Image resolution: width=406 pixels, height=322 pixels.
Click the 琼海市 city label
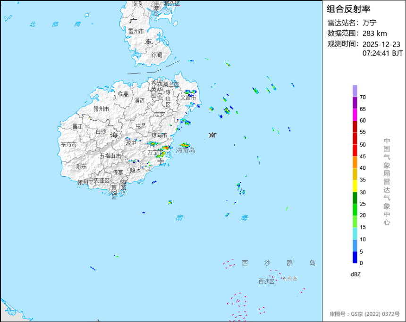pos(159,135)
